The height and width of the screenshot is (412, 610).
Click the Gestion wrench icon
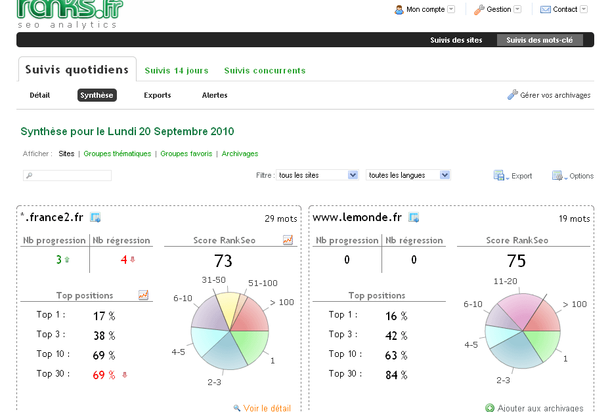click(479, 10)
